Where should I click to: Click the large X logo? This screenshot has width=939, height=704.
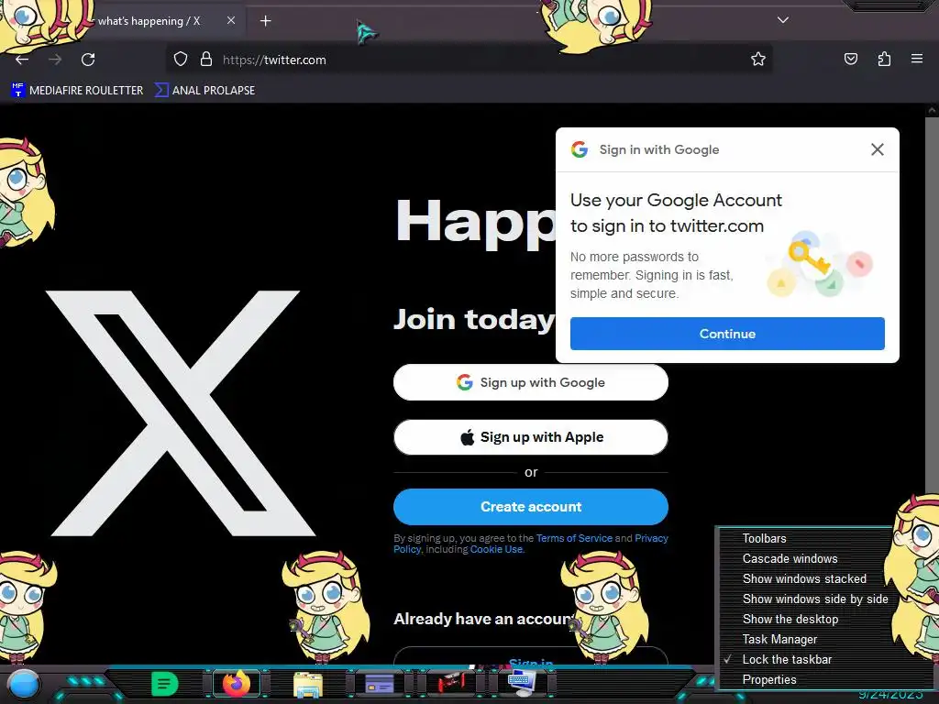[x=180, y=413]
